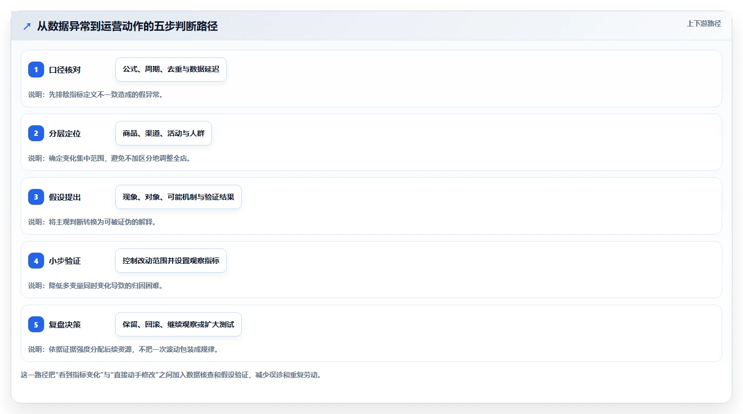This screenshot has height=414, width=743.
Task: Click the step 5 number badge
Action: (36, 324)
